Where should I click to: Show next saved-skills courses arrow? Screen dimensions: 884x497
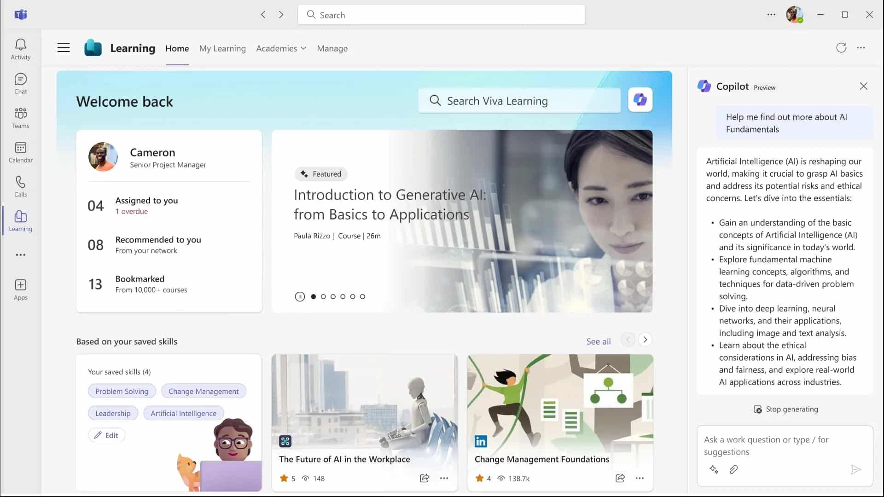[645, 340]
